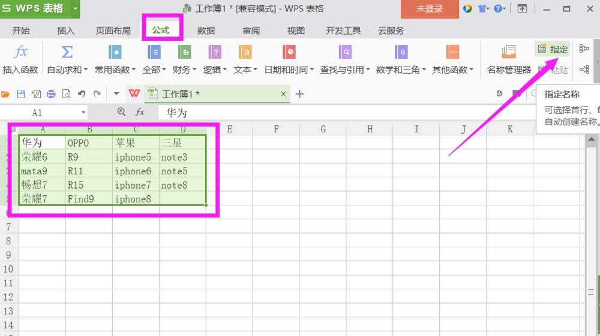Select the 公式 (Formulas) tab
The height and width of the screenshot is (336, 600).
click(x=161, y=30)
